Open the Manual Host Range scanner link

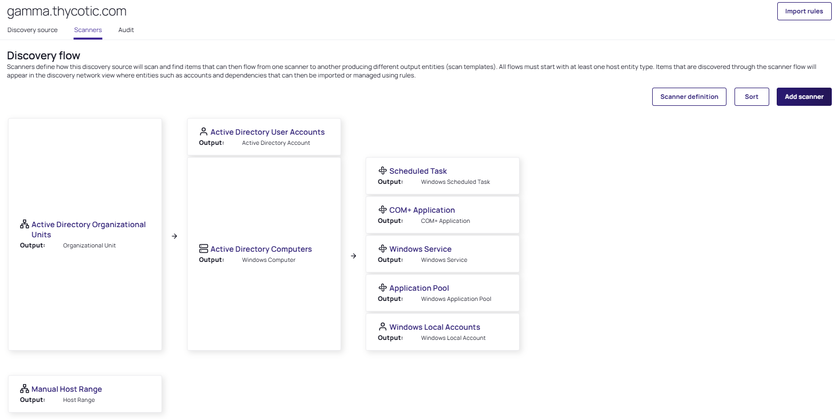[67, 389]
